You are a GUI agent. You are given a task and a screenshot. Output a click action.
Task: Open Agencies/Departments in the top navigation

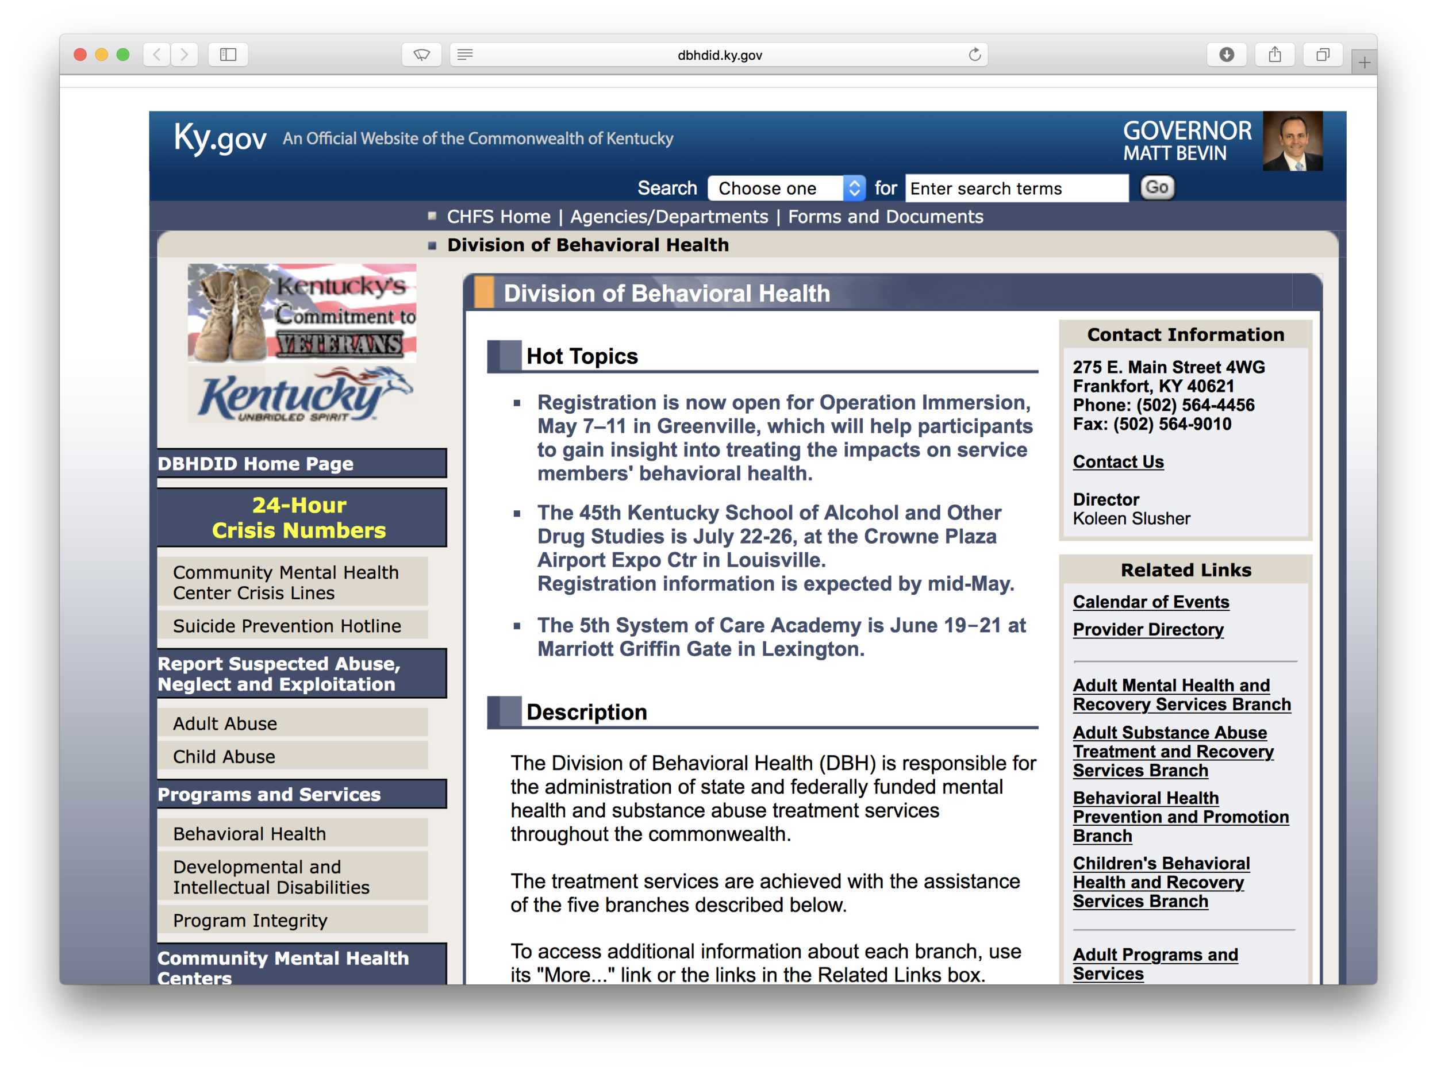tap(668, 216)
